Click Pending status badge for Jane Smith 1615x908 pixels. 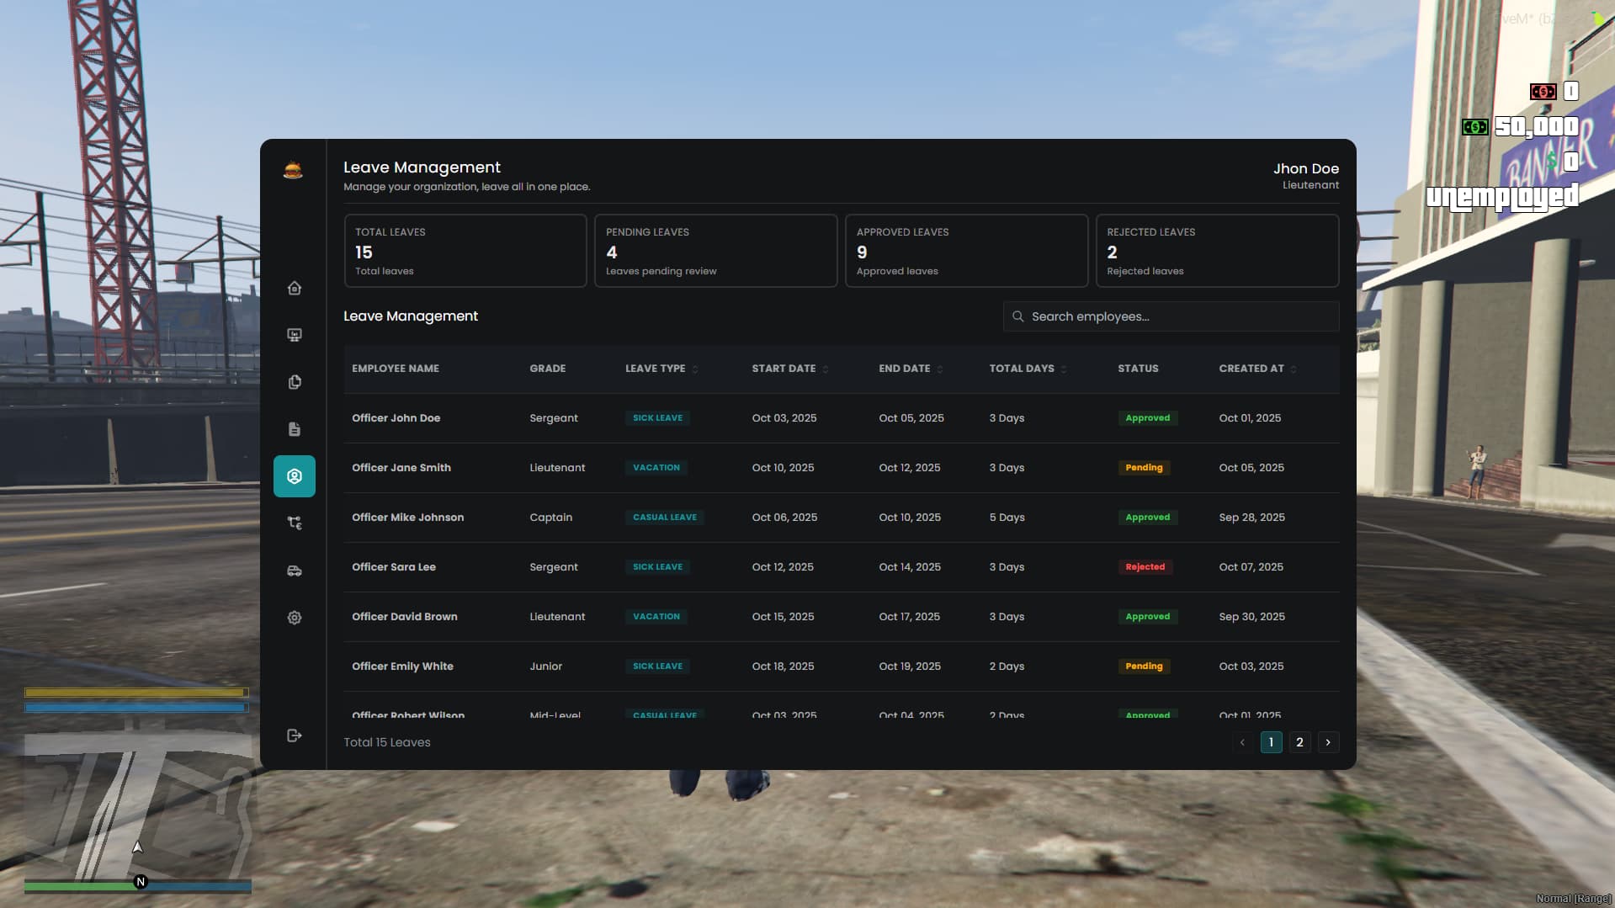(x=1144, y=468)
